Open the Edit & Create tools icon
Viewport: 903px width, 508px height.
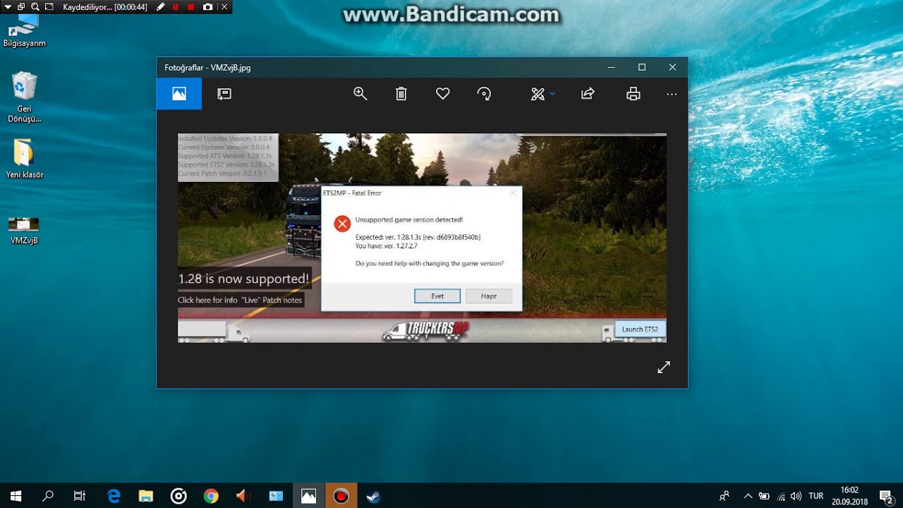[538, 94]
